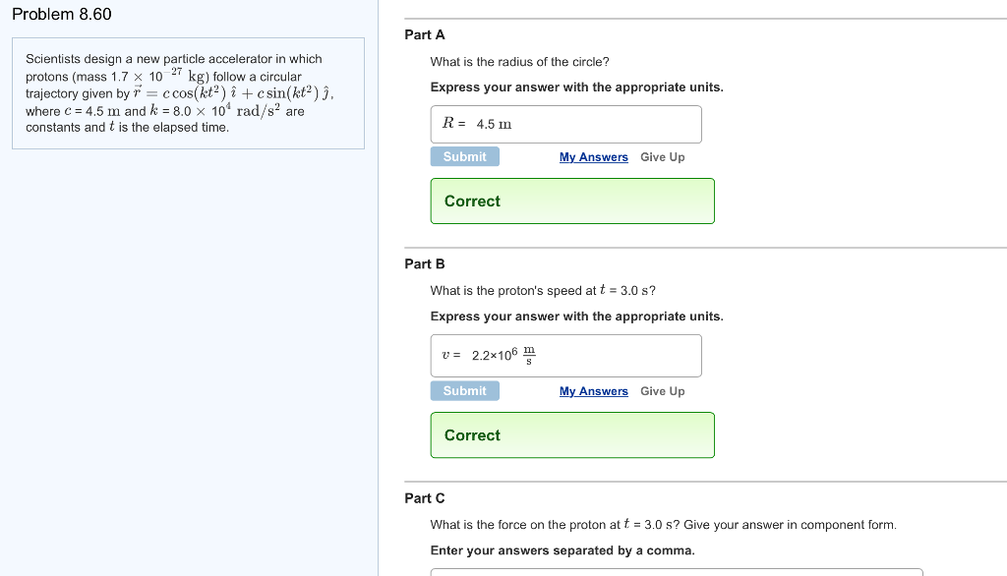The height and width of the screenshot is (576, 1007).
Task: Click Give Up in Part A
Action: point(662,157)
